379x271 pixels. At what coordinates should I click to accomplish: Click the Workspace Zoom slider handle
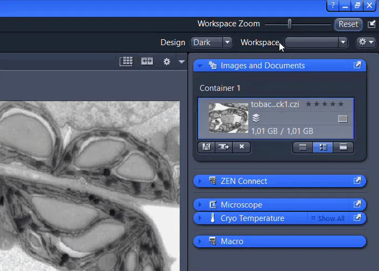click(x=290, y=24)
